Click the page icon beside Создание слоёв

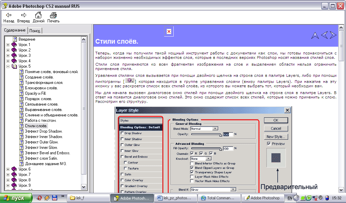(21, 77)
